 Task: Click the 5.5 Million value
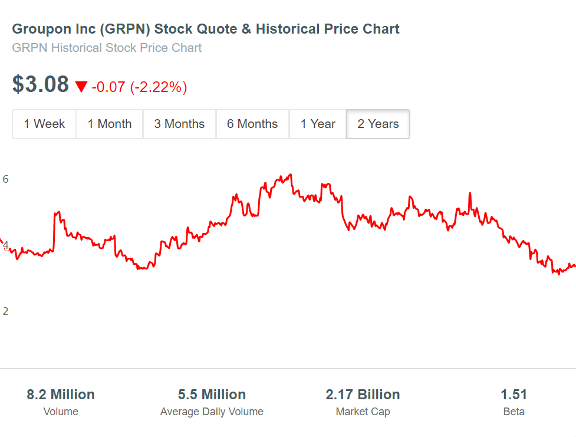click(x=212, y=395)
